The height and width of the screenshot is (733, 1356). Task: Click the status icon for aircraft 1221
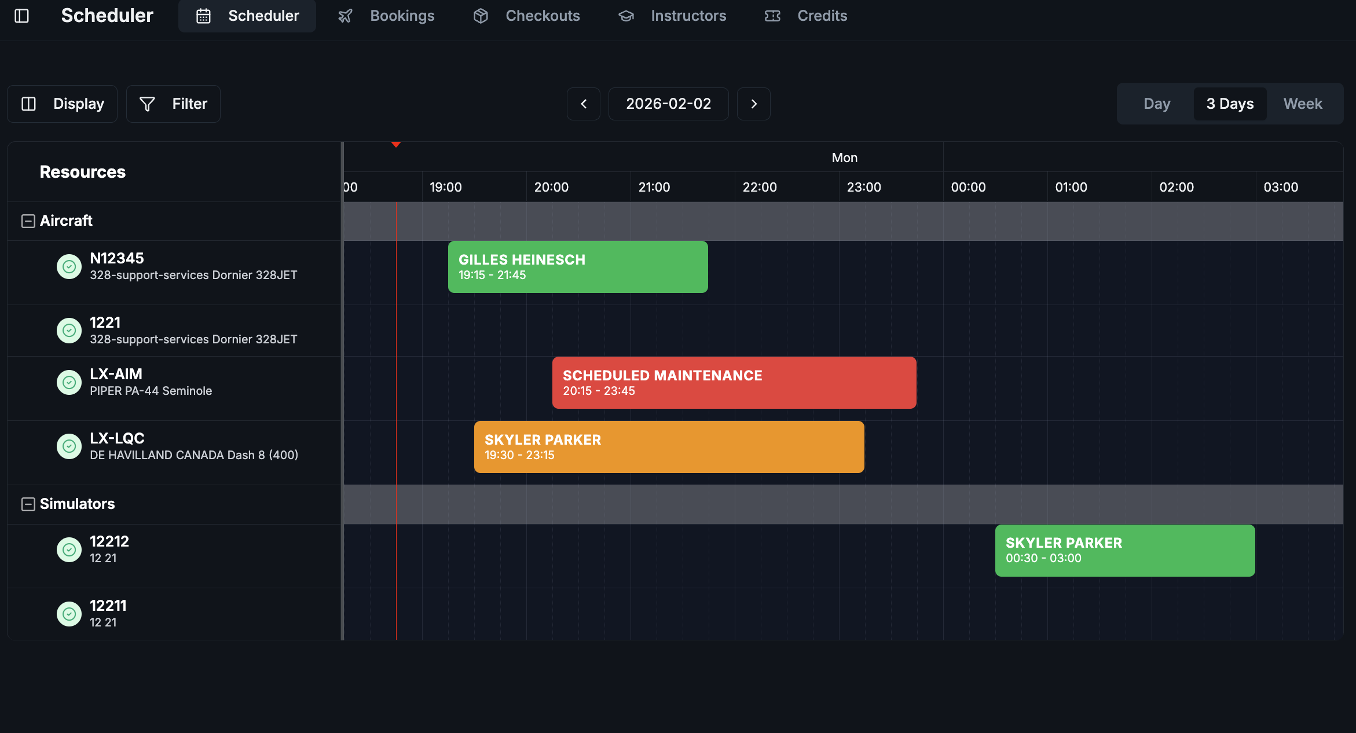click(69, 331)
